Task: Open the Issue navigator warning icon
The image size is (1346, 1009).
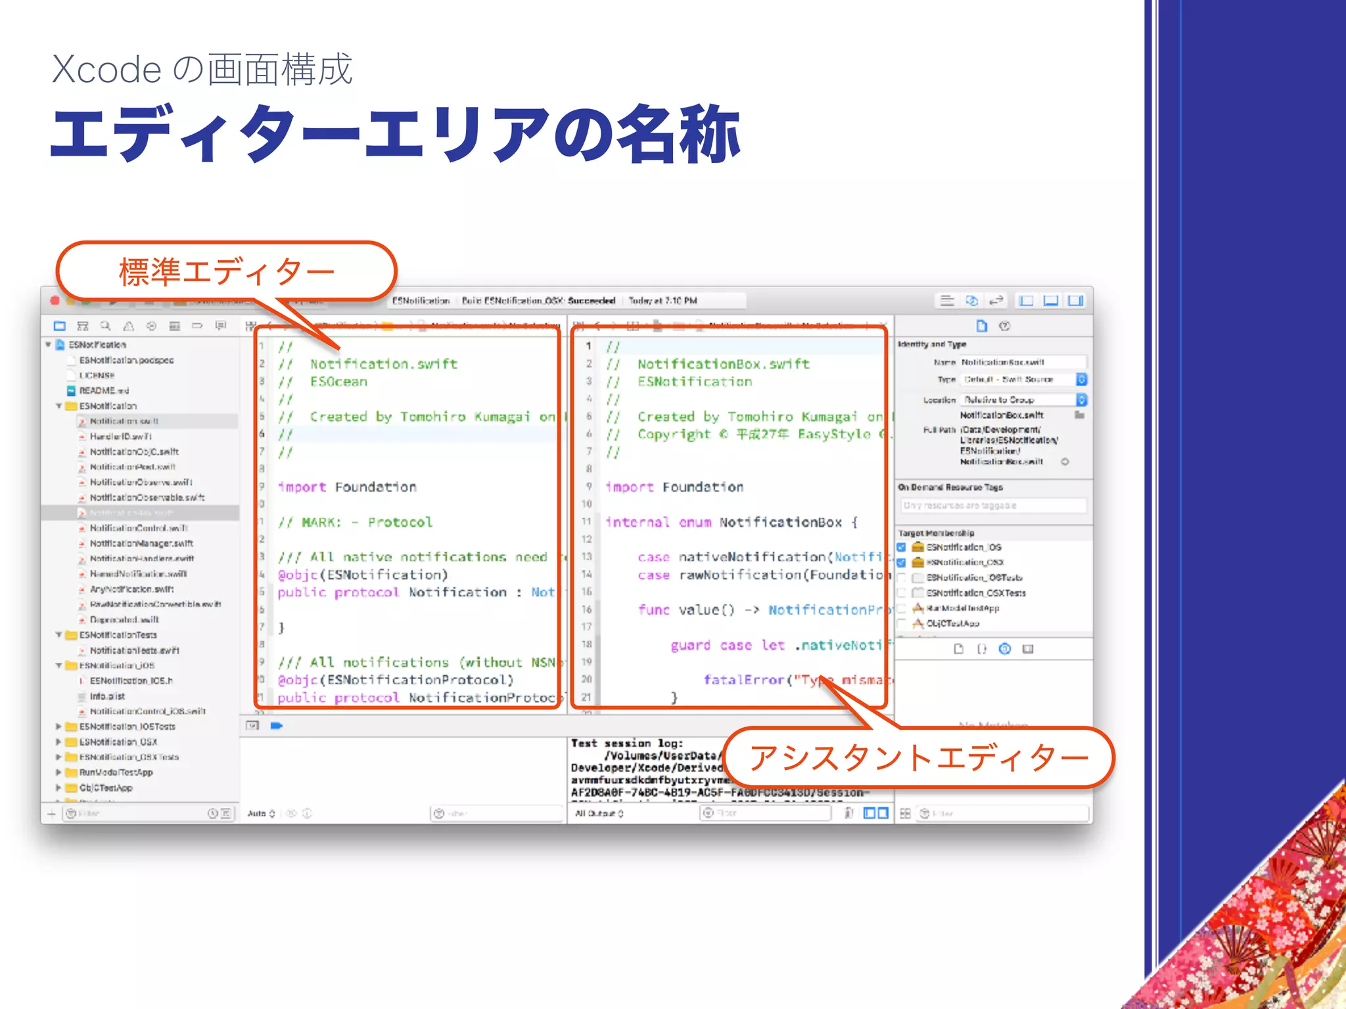Action: [x=129, y=326]
